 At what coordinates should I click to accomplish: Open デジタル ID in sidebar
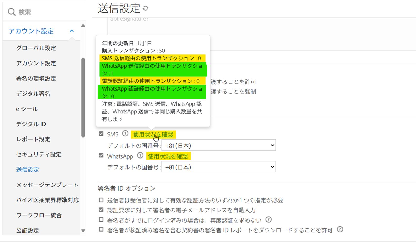31,124
